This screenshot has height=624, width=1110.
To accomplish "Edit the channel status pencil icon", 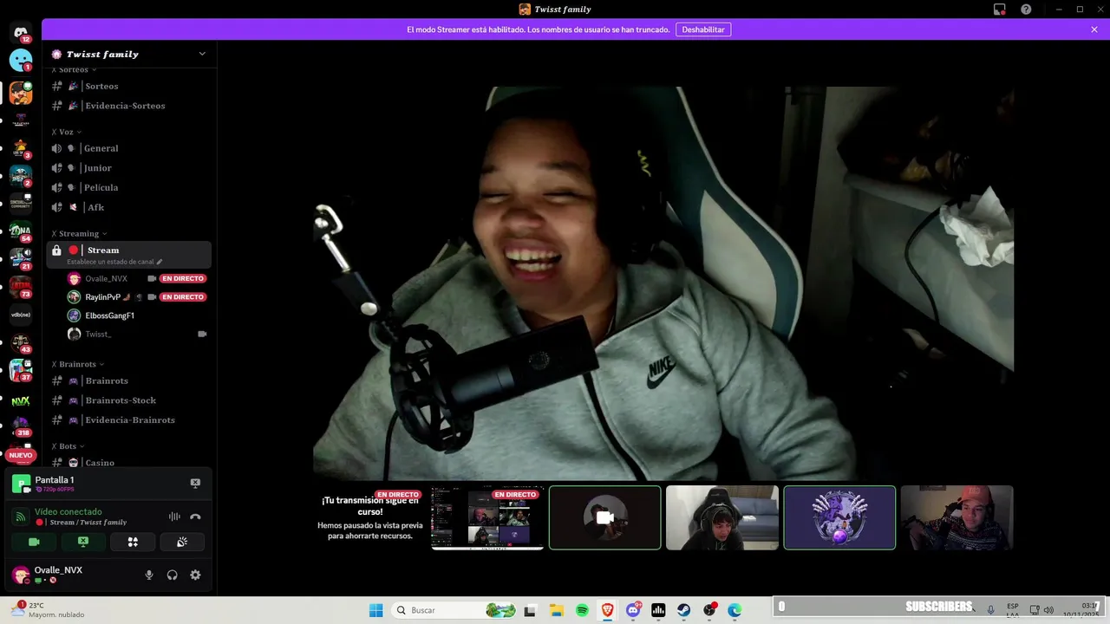I will [x=160, y=262].
